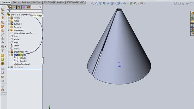Switch to the PropertyManager tab icon
Image resolution: width=194 pixels, height=109 pixels.
pyautogui.click(x=14, y=7)
